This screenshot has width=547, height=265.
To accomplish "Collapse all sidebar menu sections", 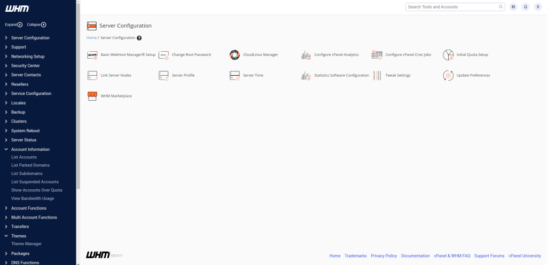I will click(36, 25).
